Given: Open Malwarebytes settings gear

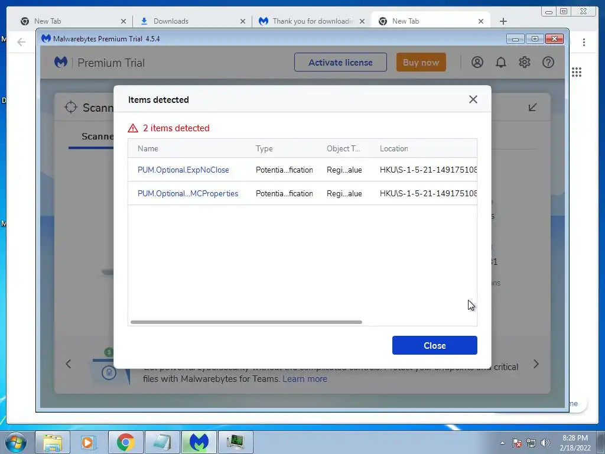Looking at the screenshot, I should coord(525,62).
